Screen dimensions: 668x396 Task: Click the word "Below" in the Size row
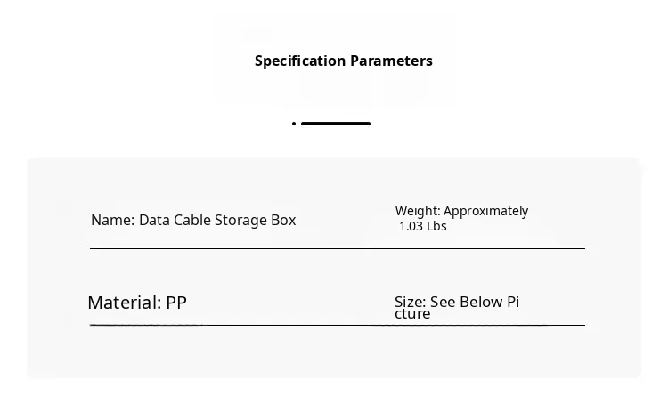coord(482,303)
